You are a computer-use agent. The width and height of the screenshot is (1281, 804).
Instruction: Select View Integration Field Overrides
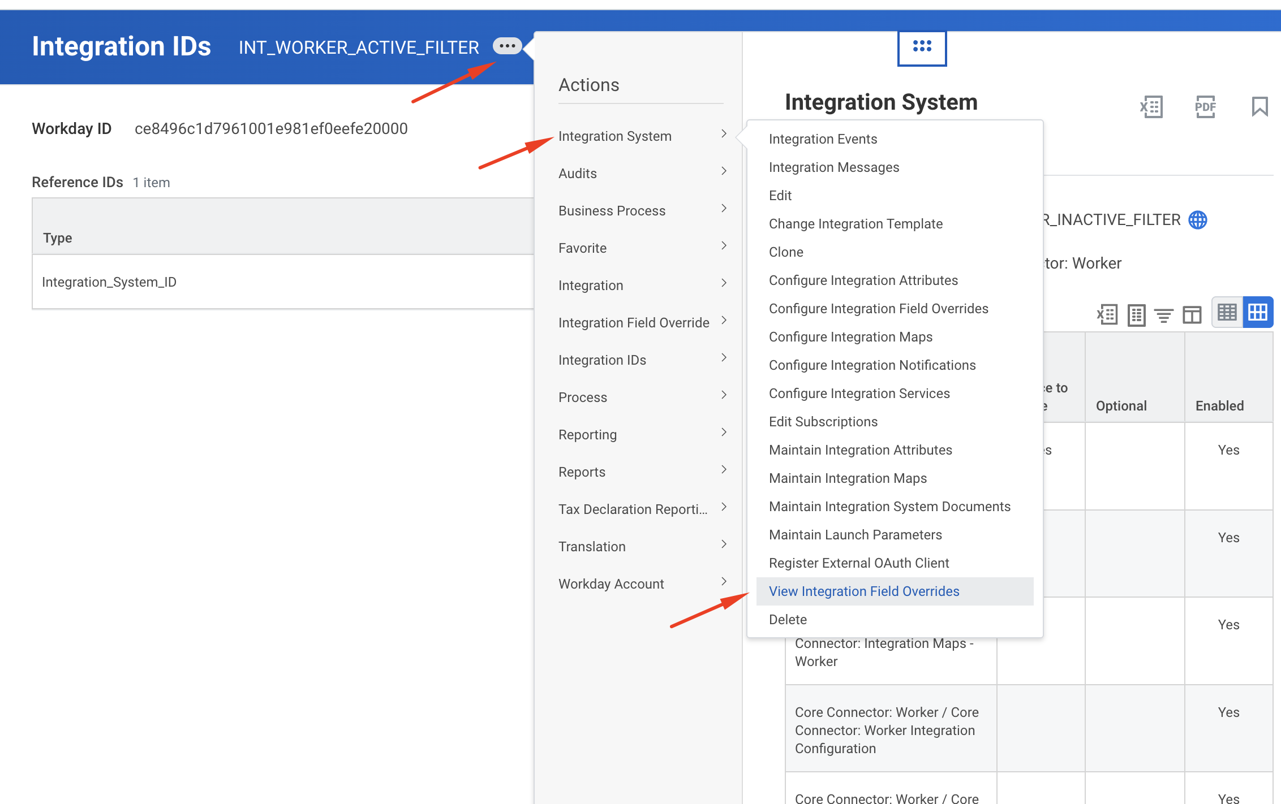[x=864, y=591]
